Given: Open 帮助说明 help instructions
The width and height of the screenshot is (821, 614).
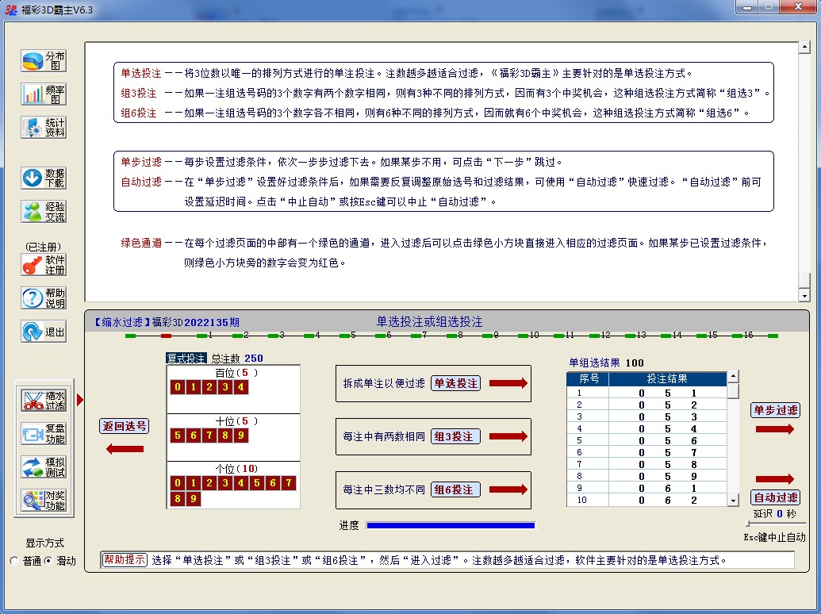Looking at the screenshot, I should pyautogui.click(x=44, y=298).
